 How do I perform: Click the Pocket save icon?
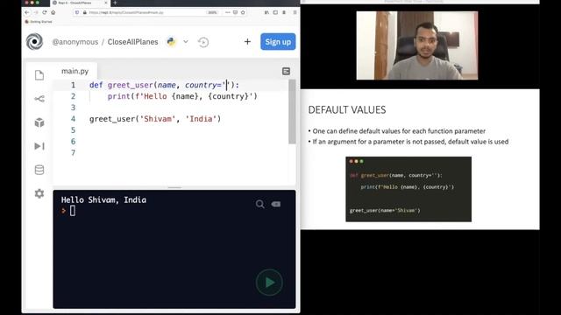[236, 12]
